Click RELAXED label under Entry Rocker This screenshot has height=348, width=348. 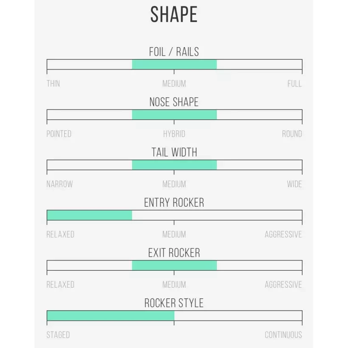(x=60, y=234)
